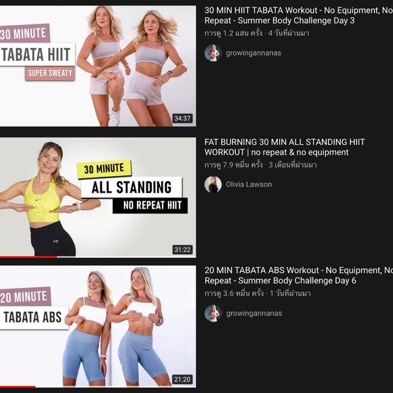This screenshot has width=393, height=393.
Task: Click Olivia Lawson channel avatar
Action: (213, 184)
